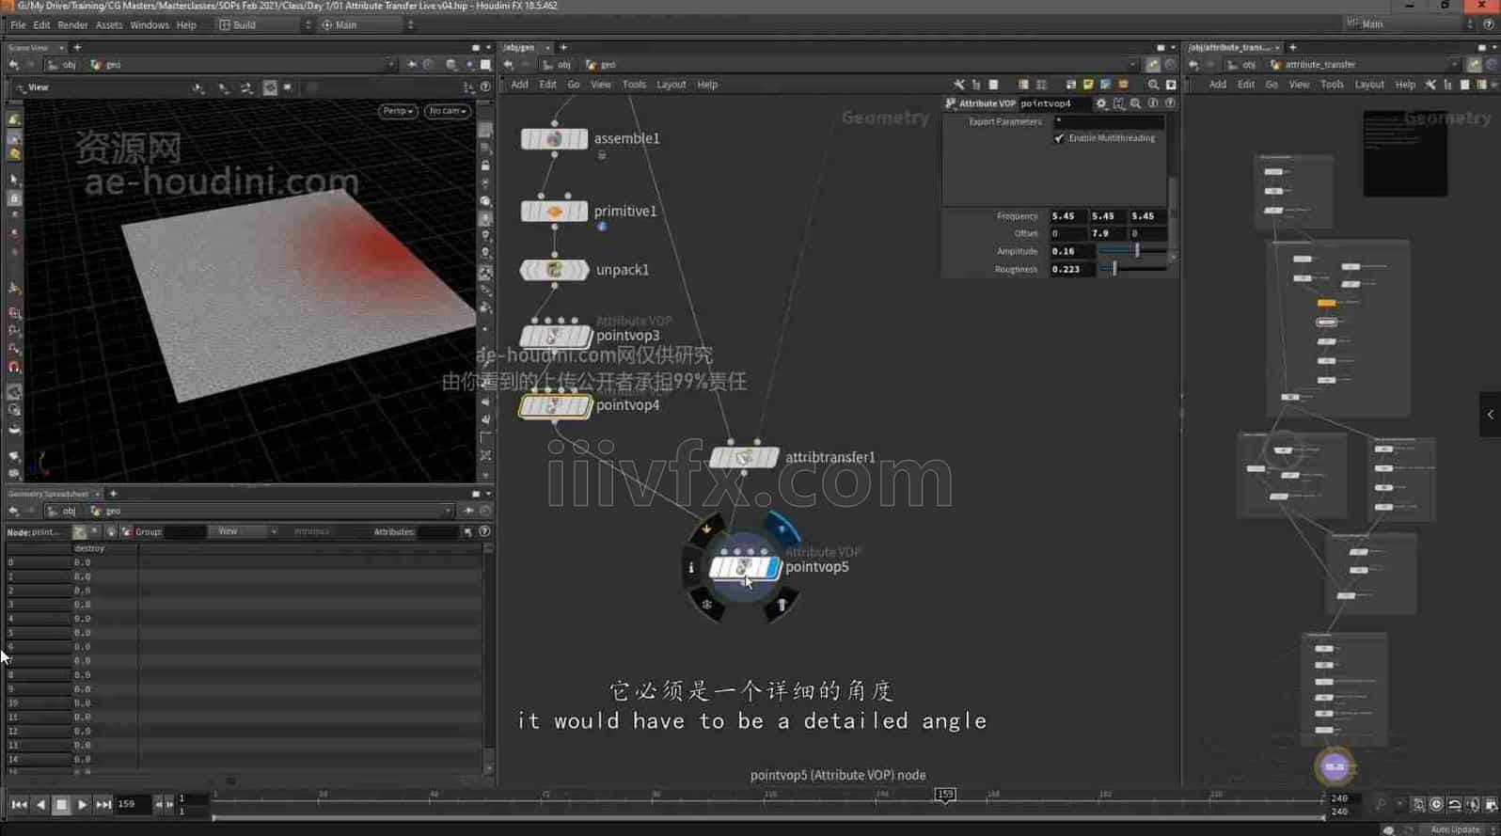Toggle the Enable Multithreading checkbox
Viewport: 1501px width, 836px height.
pos(1060,138)
